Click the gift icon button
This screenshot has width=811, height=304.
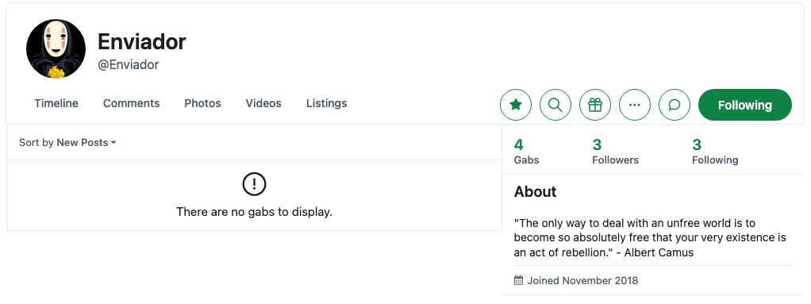595,105
